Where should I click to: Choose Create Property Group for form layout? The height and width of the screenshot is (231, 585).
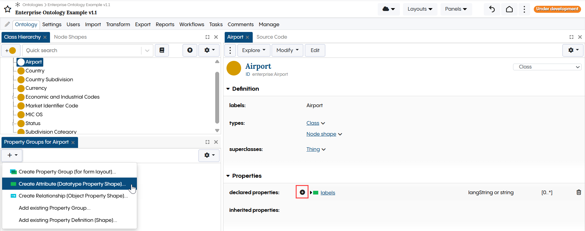(70, 172)
